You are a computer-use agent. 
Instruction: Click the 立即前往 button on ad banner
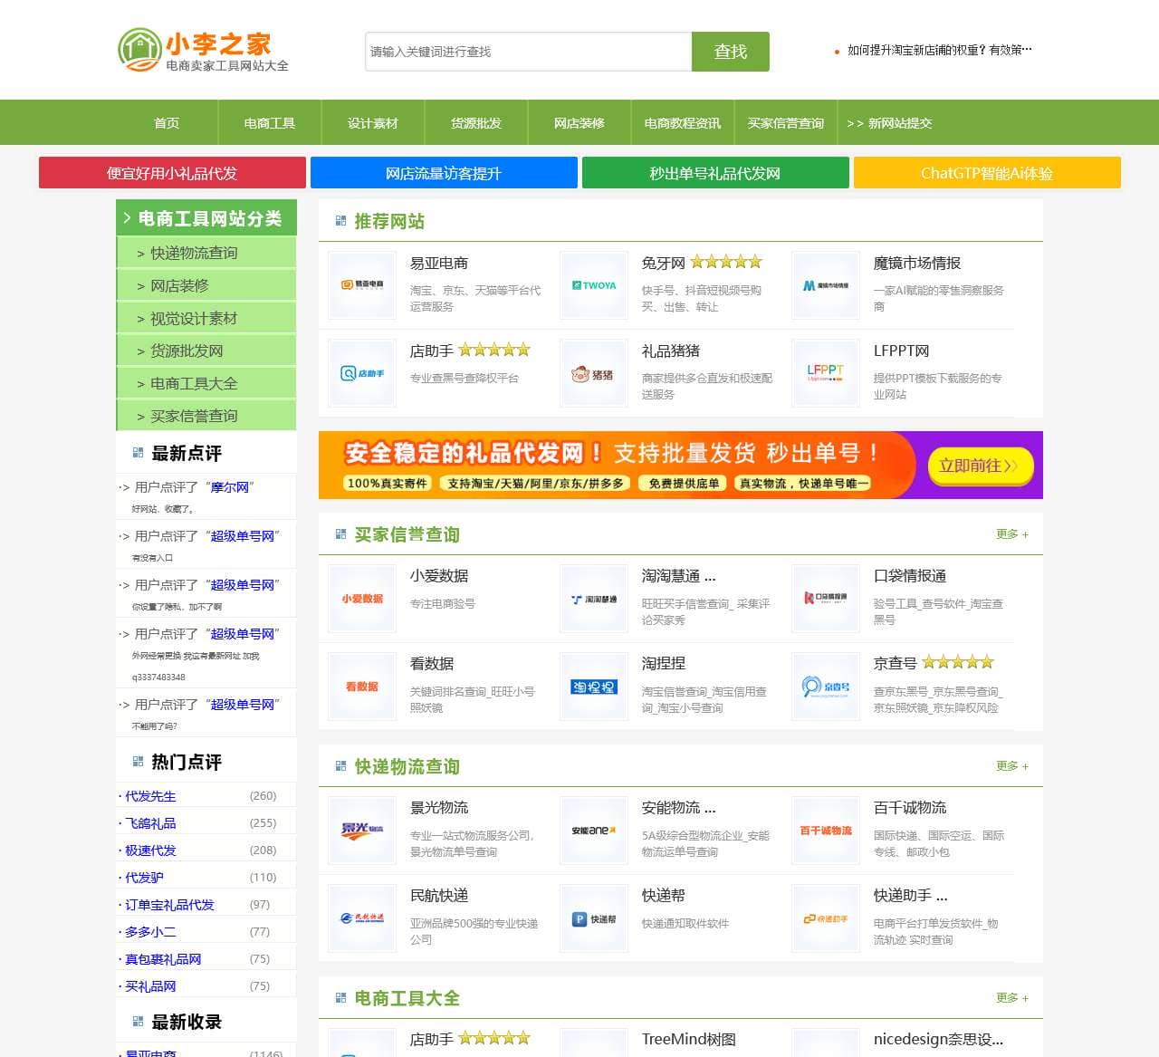[981, 466]
